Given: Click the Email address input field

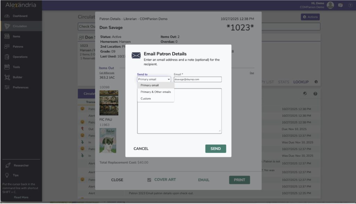Looking at the screenshot, I should 197,79.
